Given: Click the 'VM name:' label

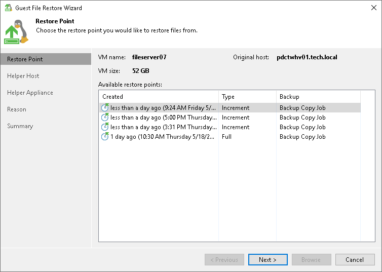Looking at the screenshot, I should [112, 57].
